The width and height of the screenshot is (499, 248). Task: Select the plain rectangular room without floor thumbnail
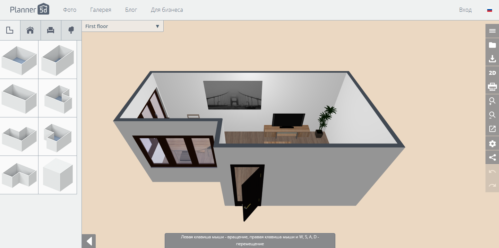coord(19,98)
